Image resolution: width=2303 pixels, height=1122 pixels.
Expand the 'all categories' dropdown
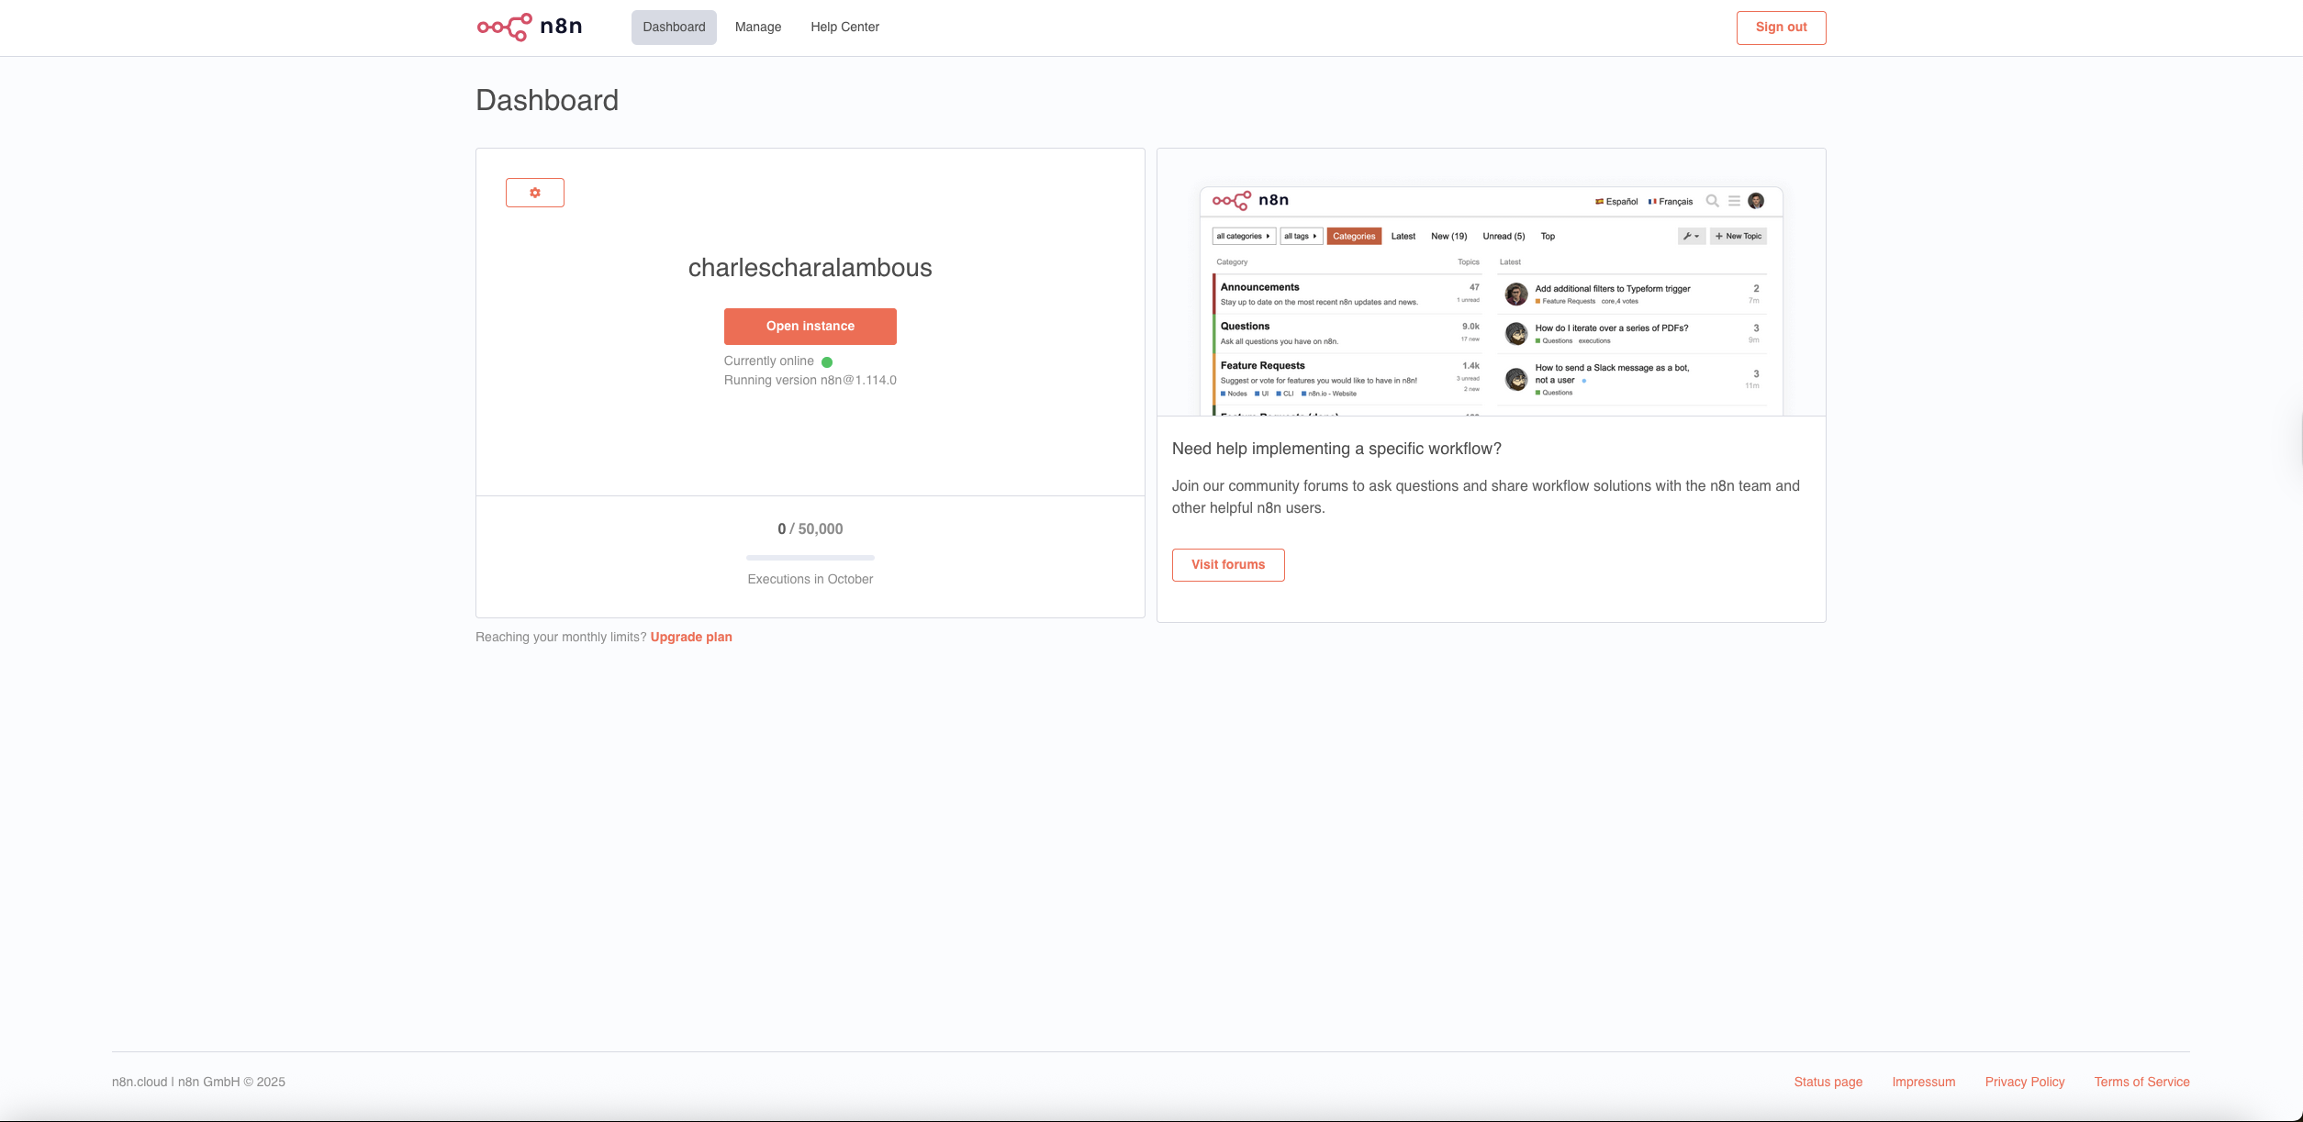[x=1243, y=237]
